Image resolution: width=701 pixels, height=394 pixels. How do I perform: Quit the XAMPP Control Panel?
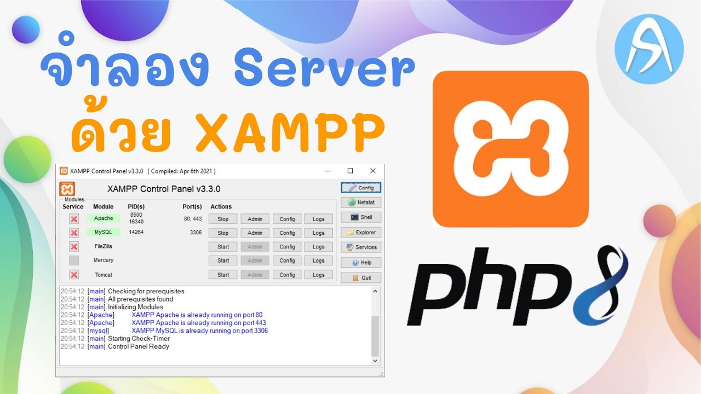point(361,277)
